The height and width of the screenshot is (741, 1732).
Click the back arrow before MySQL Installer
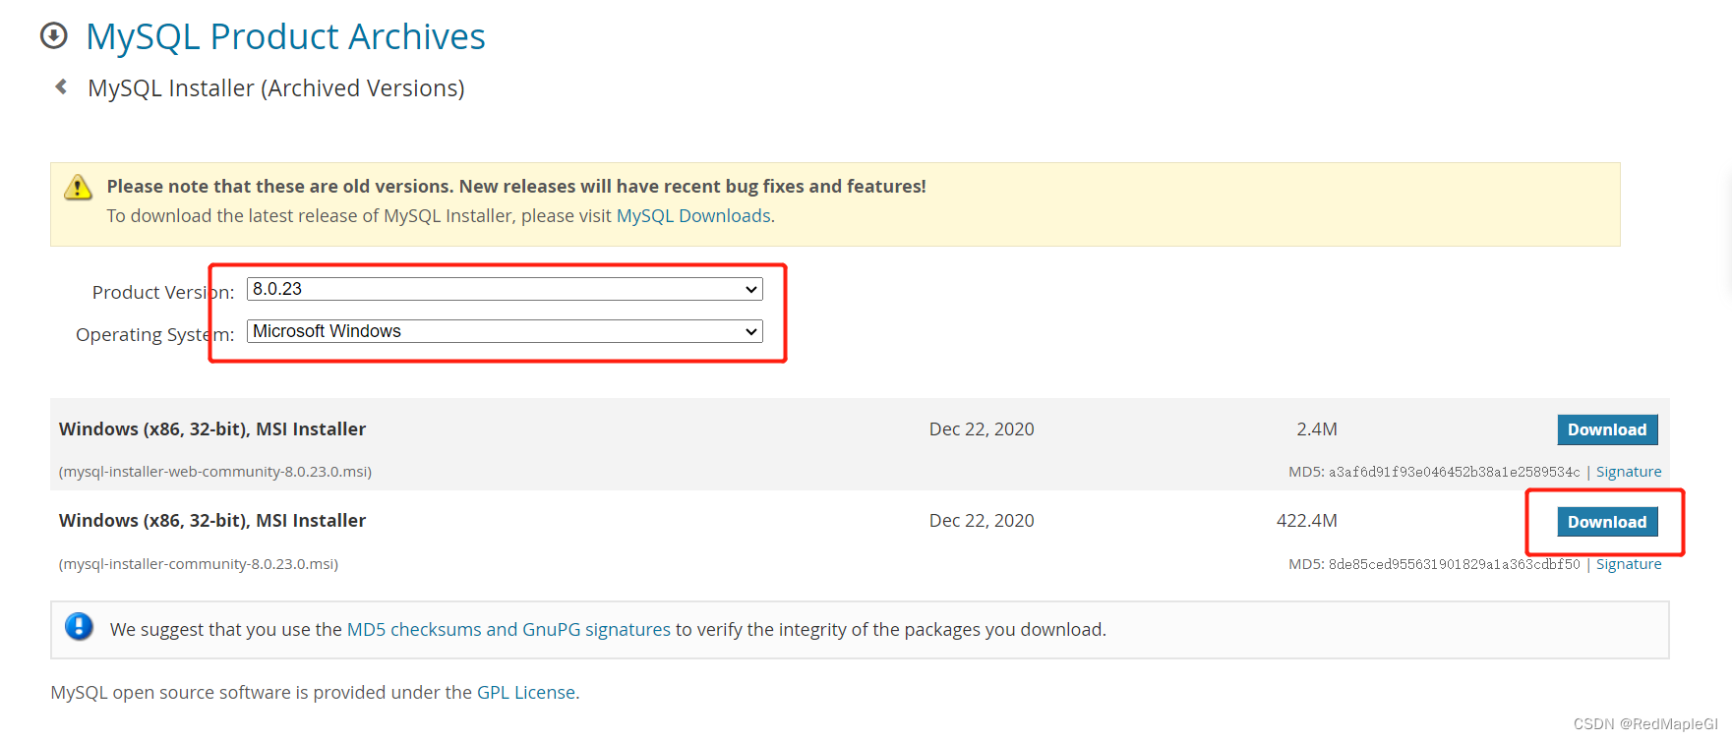point(61,87)
